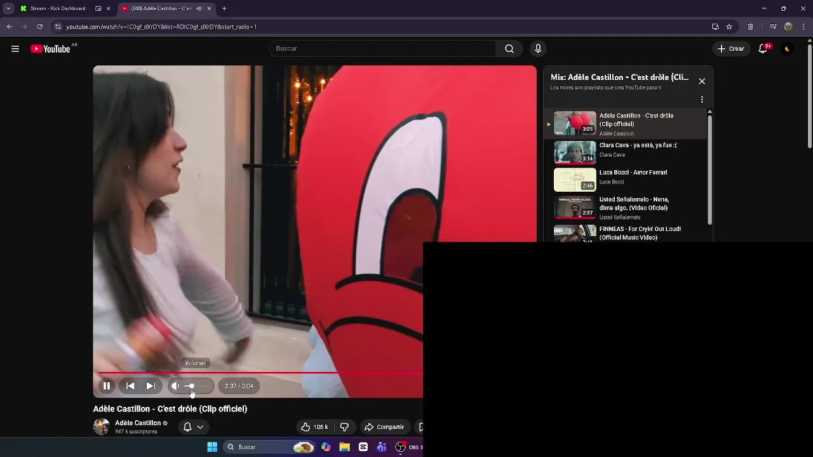This screenshot has width=813, height=457.
Task: Click the Clara Cava video thumbnail
Action: tap(575, 152)
